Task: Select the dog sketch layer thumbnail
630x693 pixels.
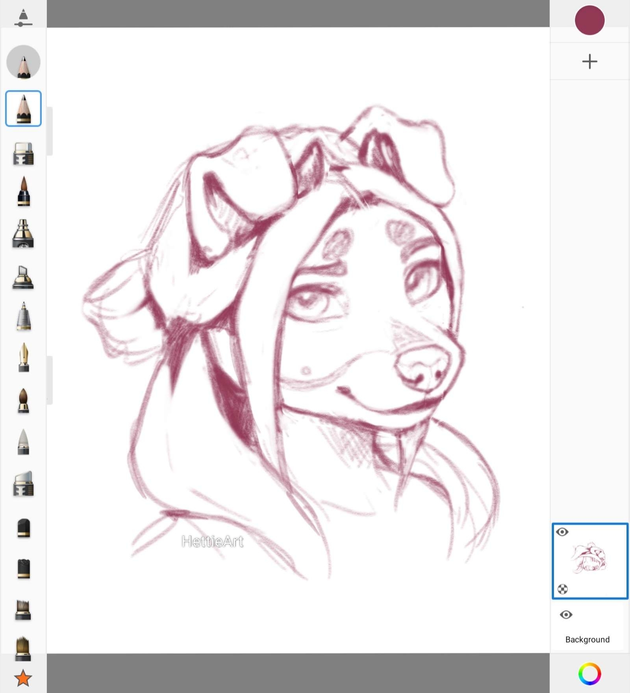Action: [x=590, y=559]
